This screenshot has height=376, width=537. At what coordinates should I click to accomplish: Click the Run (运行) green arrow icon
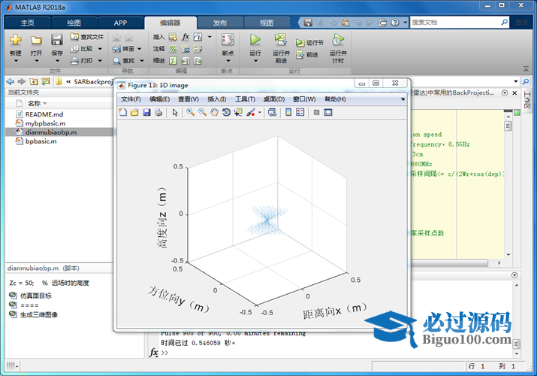255,40
